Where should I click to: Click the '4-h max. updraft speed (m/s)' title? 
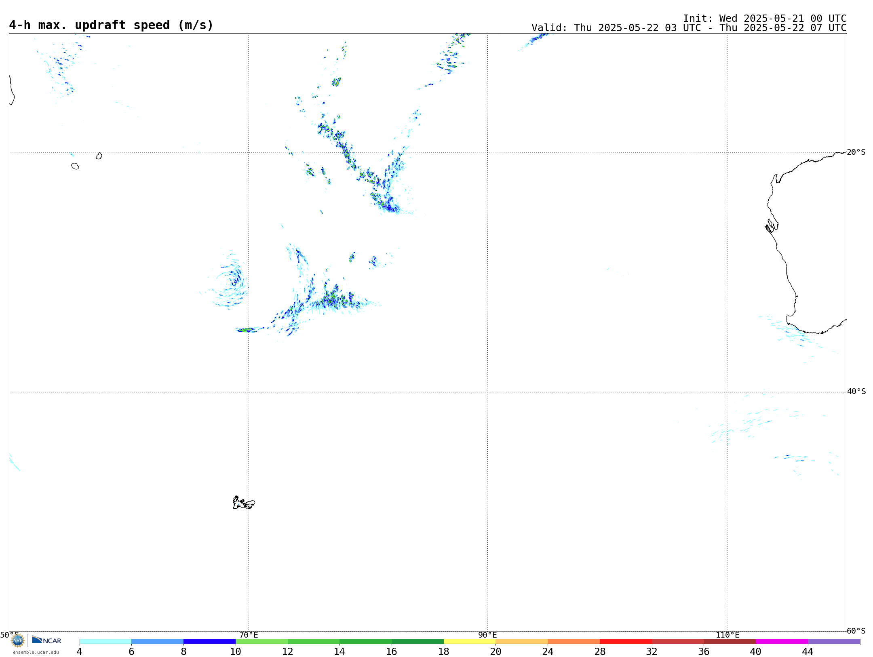pos(111,25)
